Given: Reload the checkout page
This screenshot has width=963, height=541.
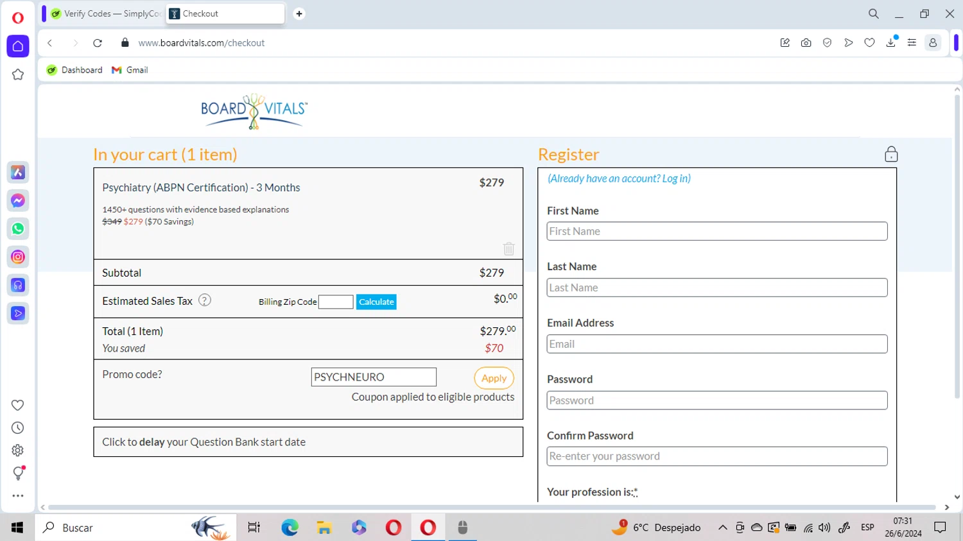Looking at the screenshot, I should point(98,43).
